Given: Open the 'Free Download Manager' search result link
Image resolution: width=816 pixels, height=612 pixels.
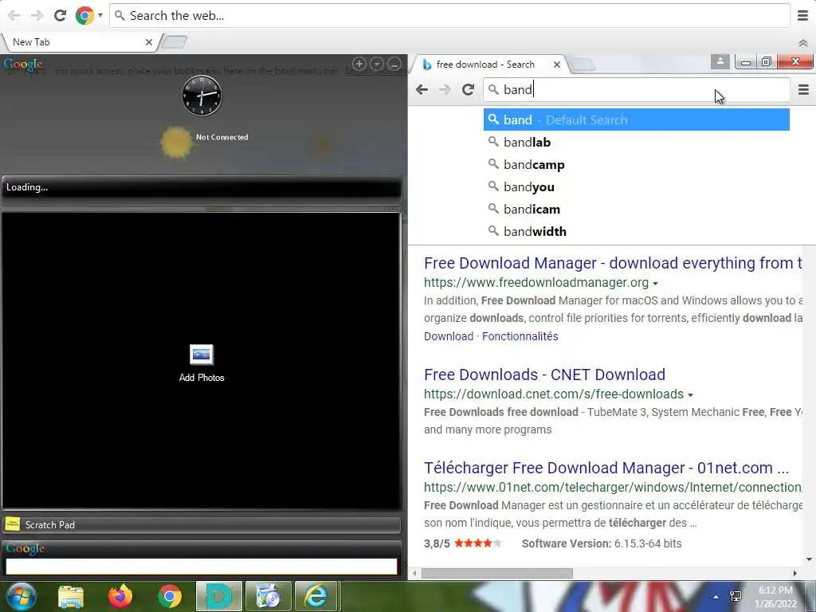Looking at the screenshot, I should click(x=613, y=263).
